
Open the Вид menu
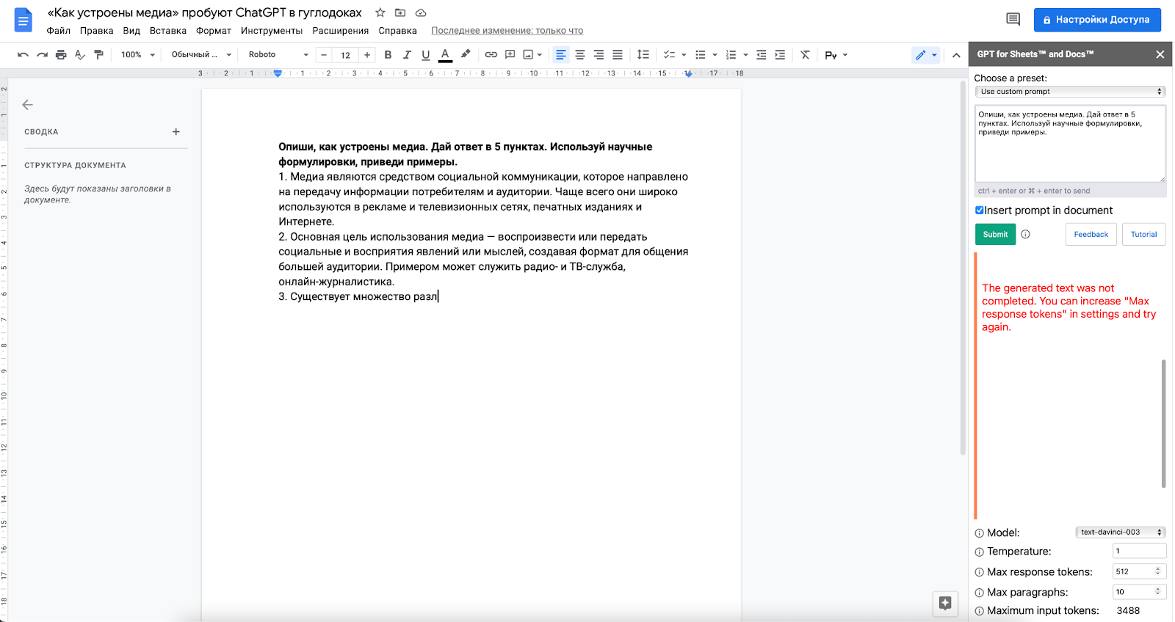pos(131,31)
